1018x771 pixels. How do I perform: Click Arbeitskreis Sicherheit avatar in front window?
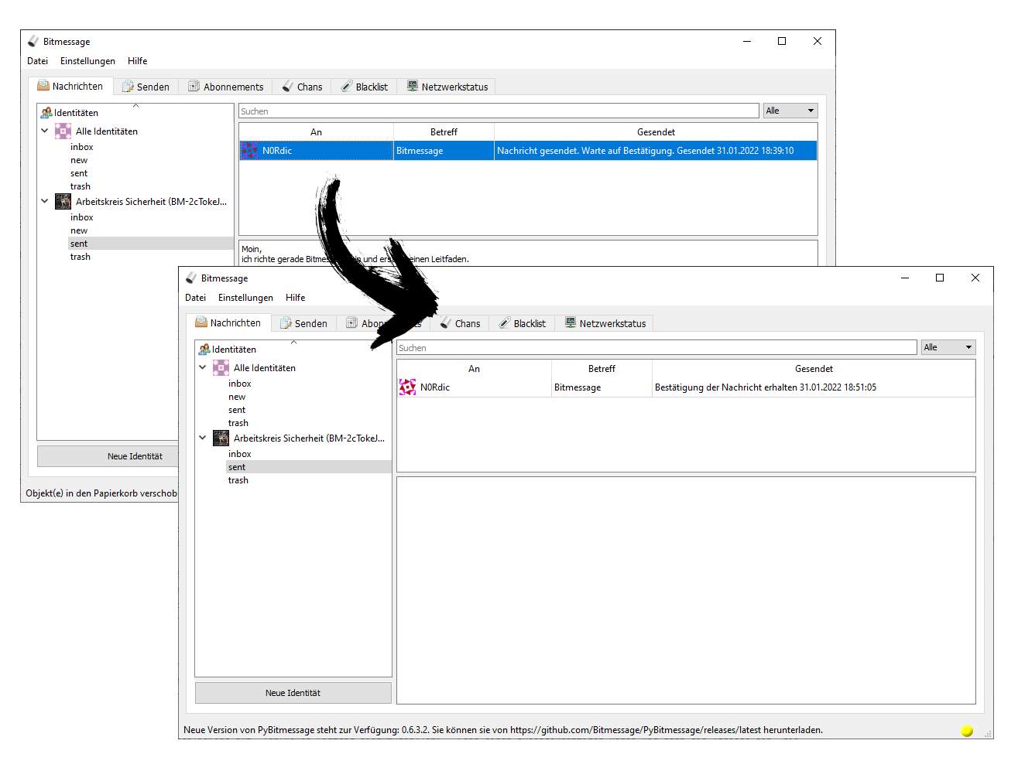(221, 438)
